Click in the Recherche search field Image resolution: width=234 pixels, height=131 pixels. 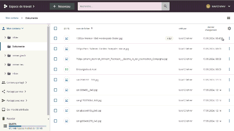(x=120, y=6)
